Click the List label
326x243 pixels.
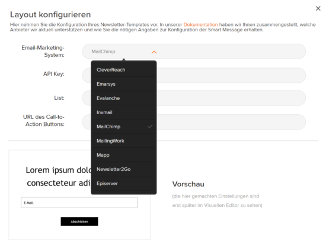click(59, 98)
